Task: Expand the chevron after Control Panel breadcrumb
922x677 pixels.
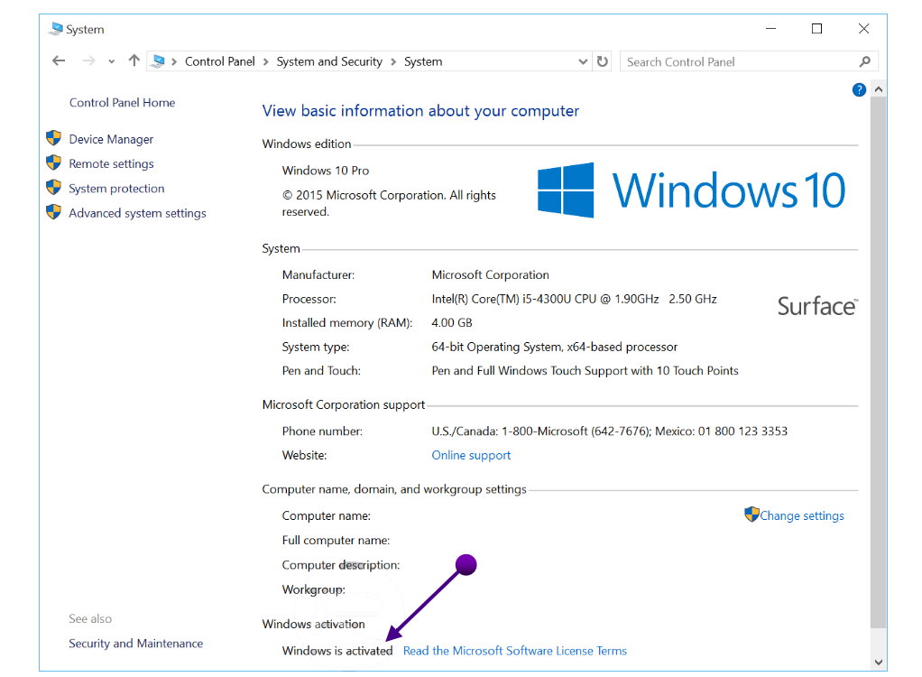Action: pos(266,61)
